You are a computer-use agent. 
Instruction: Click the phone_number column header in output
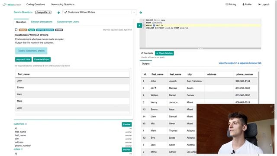(x=245, y=74)
